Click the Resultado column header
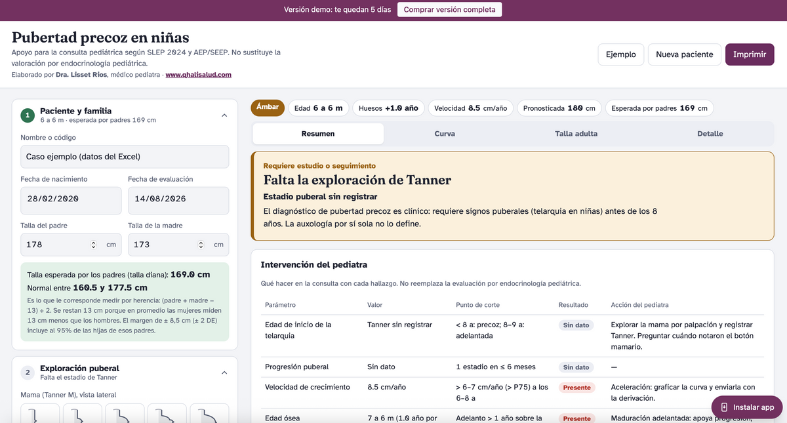Screen dimensions: 787x423 pyautogui.click(x=573, y=305)
